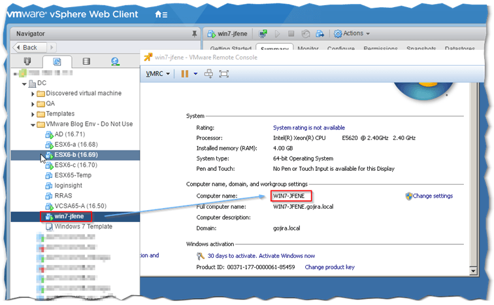Click the 64-bit Operating System text

coord(303,158)
